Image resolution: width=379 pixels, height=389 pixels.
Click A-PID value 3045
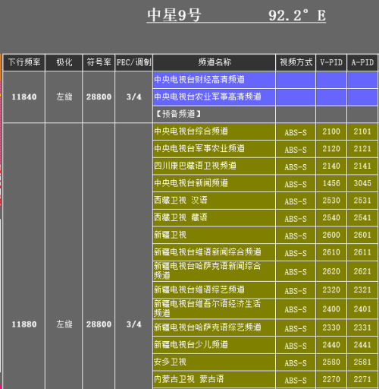point(362,183)
